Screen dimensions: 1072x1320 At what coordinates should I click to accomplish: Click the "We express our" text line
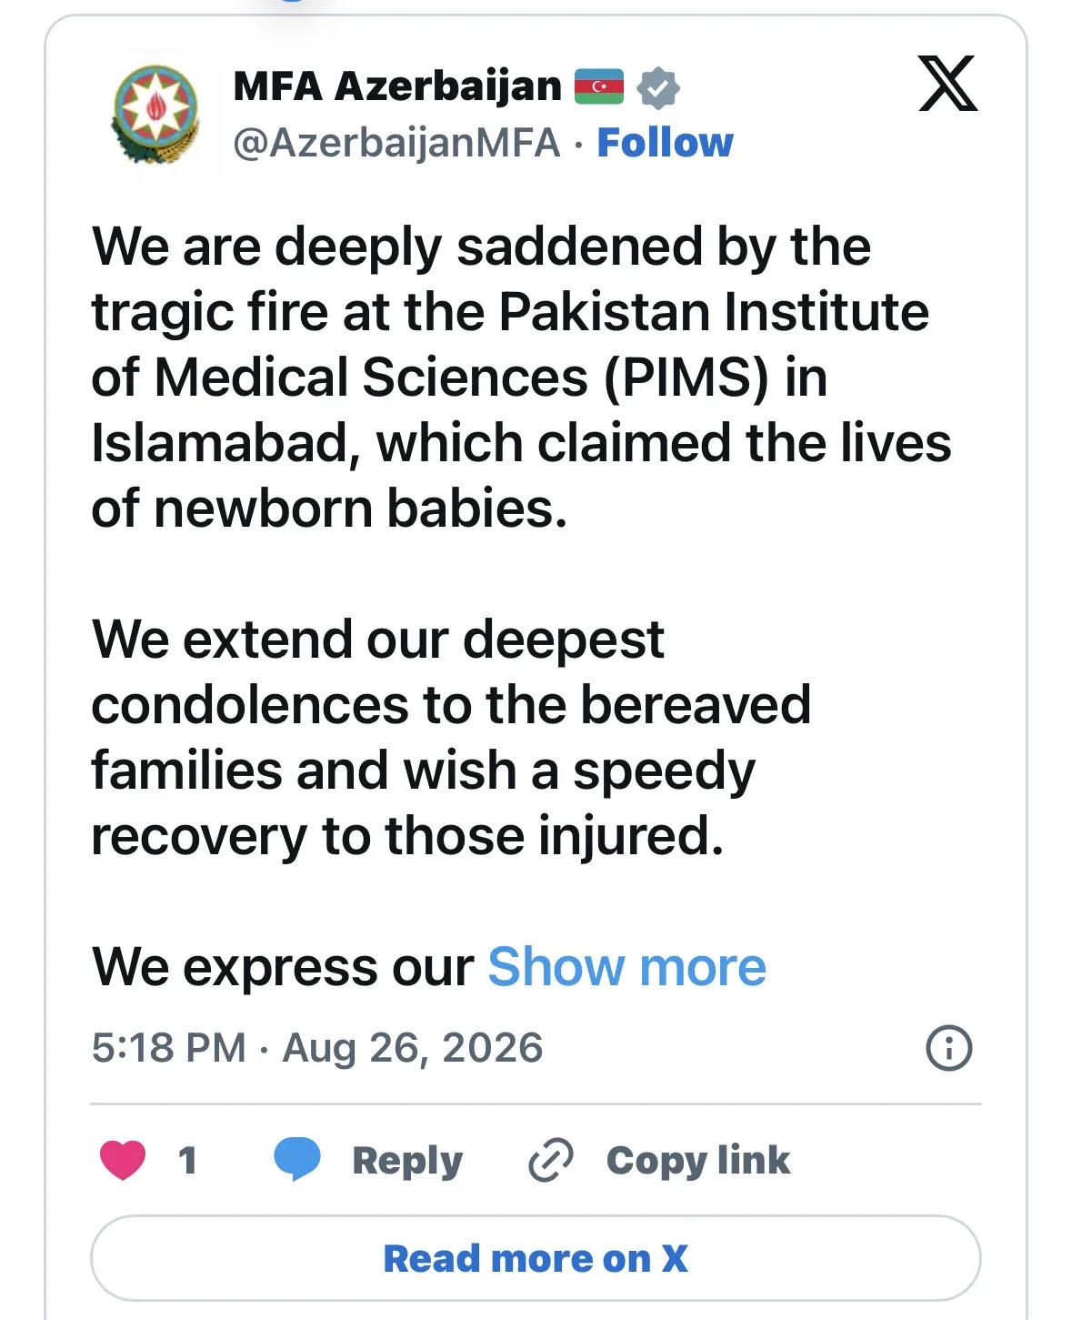(x=283, y=966)
